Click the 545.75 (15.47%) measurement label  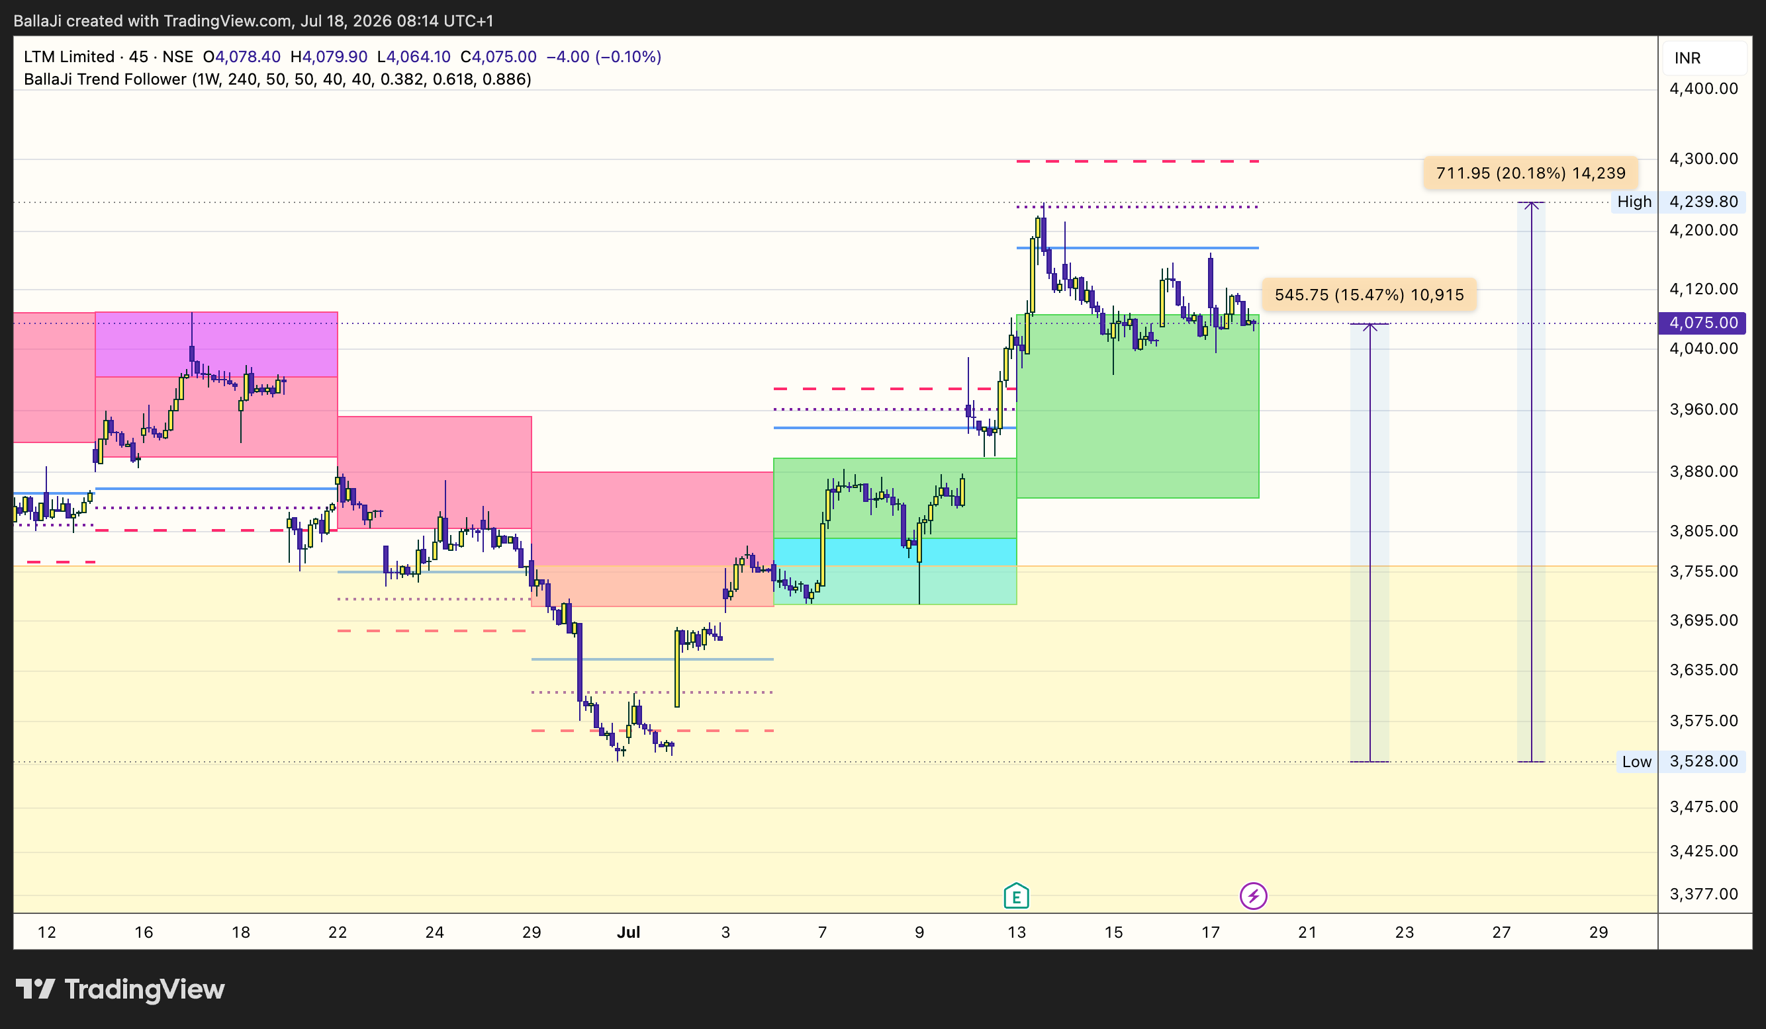tap(1369, 295)
